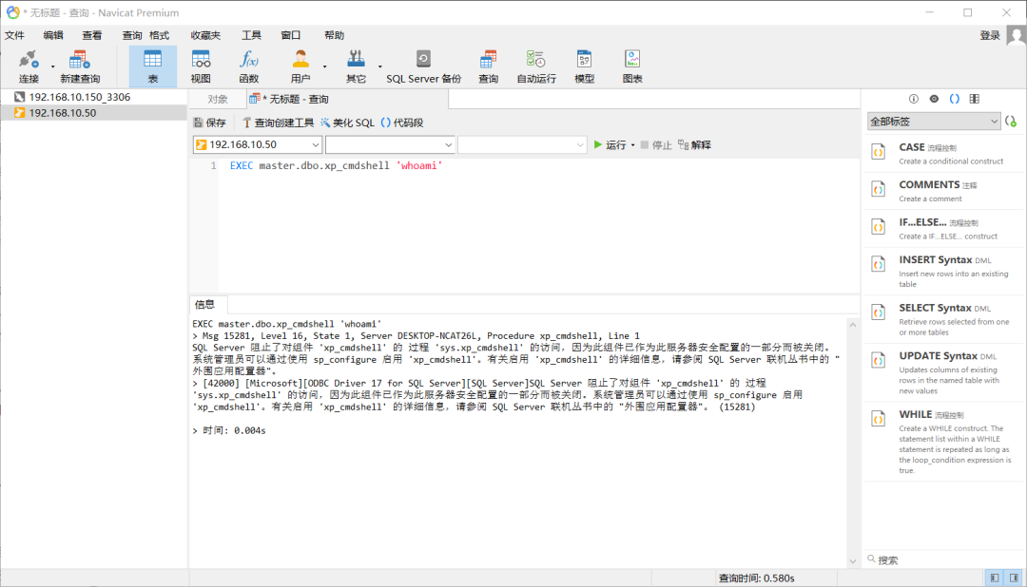The width and height of the screenshot is (1027, 587).
Task: Expand the disabled schema dropdown
Action: point(580,144)
